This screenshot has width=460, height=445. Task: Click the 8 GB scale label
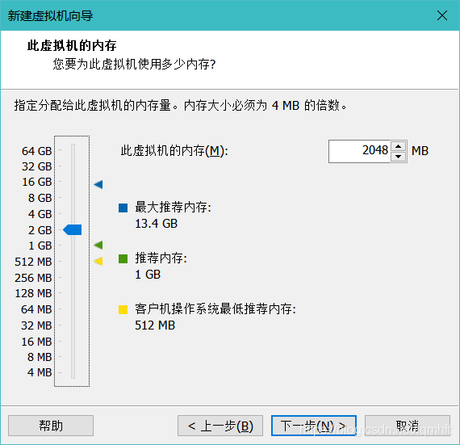pos(40,198)
